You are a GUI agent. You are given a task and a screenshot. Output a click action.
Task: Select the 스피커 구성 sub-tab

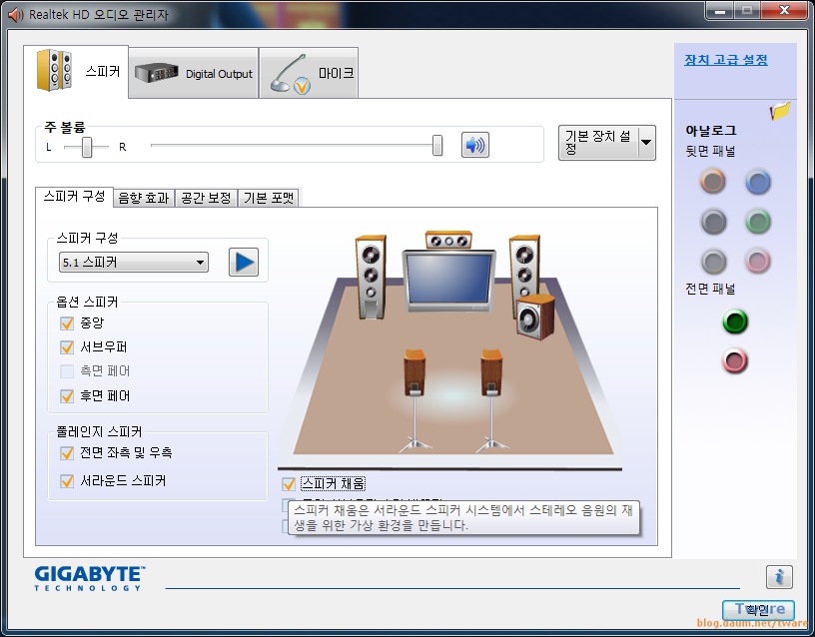coord(74,197)
